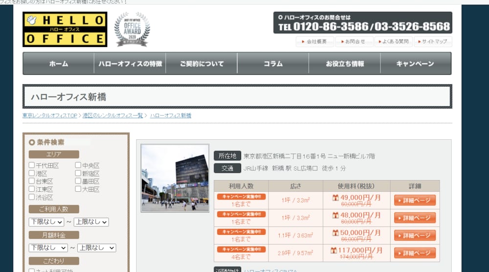Open ご利用人数 upper limit dropdown

[x=91, y=222]
